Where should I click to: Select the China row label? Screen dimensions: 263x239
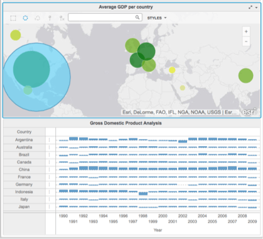(x=24, y=169)
